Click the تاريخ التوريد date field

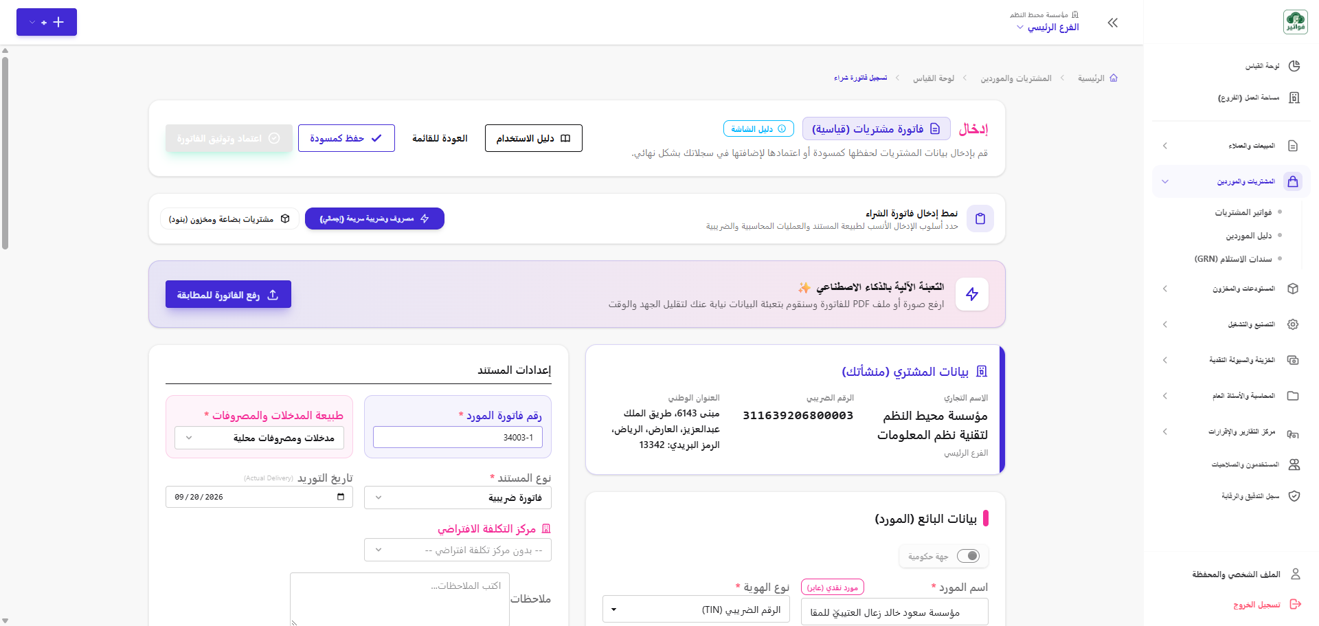[x=259, y=497]
